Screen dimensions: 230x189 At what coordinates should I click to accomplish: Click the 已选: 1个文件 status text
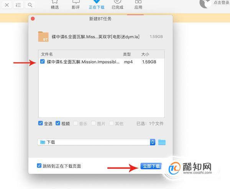(150, 123)
